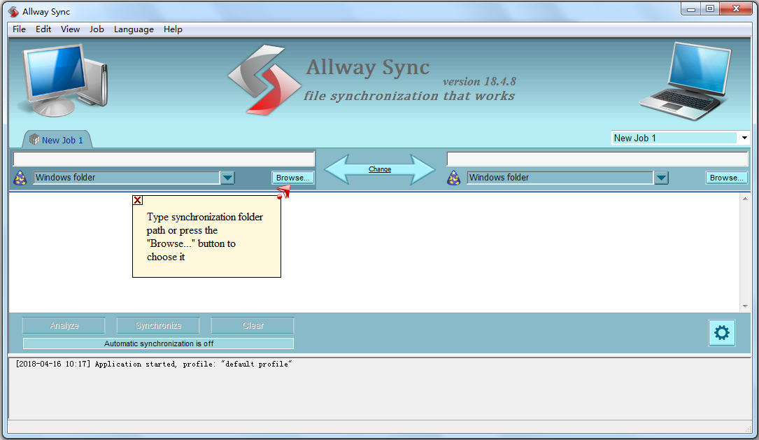This screenshot has width=759, height=440.
Task: Open the Language menu
Action: point(134,29)
